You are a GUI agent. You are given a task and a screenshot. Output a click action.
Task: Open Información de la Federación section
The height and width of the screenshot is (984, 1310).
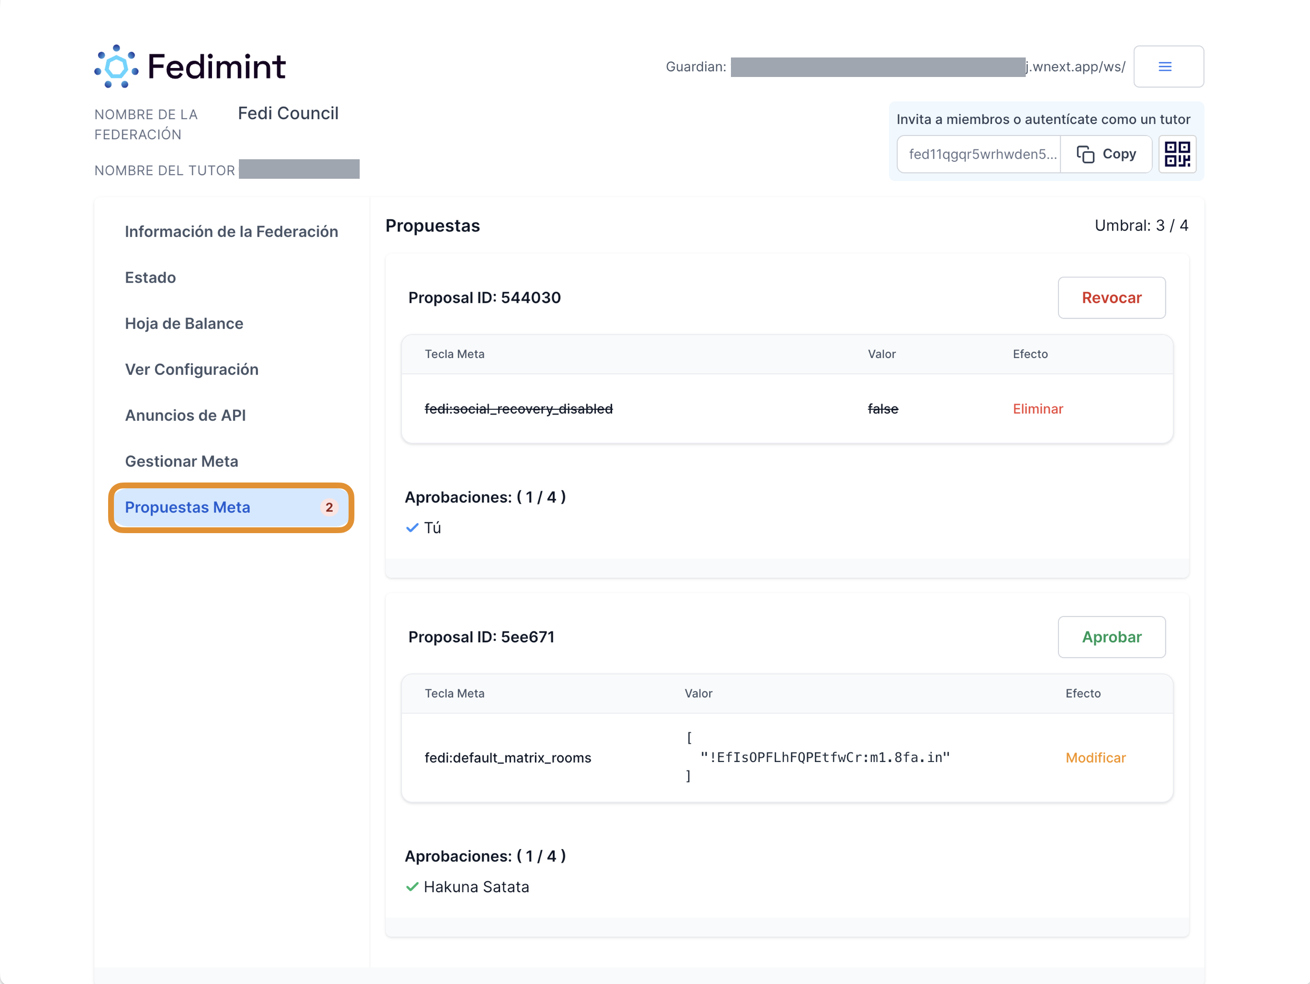coord(232,231)
